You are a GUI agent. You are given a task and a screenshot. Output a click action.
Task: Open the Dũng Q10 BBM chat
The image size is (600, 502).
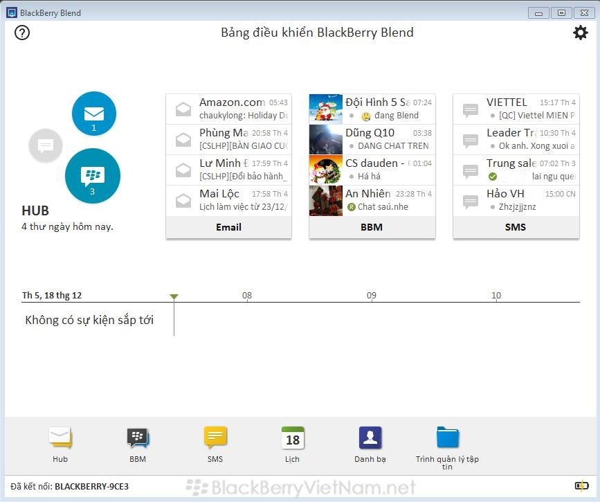click(372, 139)
